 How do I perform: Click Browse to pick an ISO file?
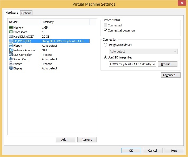click(x=167, y=64)
